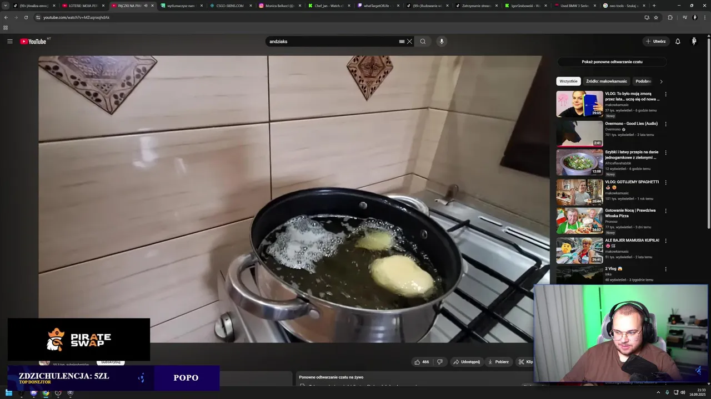711x399 pixels.
Task: Open the Chrome apps grid in bookmarks bar
Action: [6, 28]
